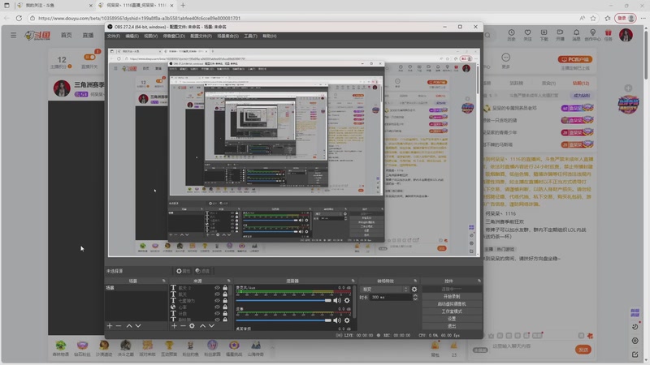Pop out the 控件 dock using its header icon
The height and width of the screenshot is (365, 650).
coord(479,281)
